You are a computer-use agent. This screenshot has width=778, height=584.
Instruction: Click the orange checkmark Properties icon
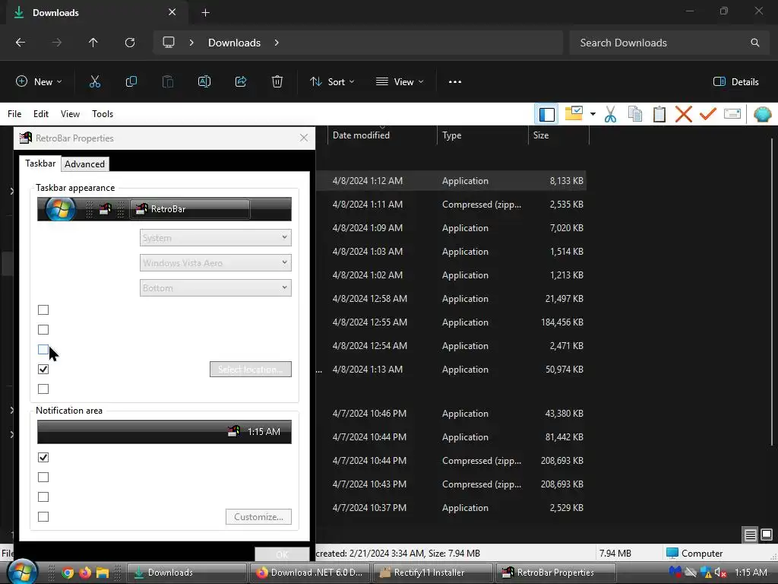(707, 114)
